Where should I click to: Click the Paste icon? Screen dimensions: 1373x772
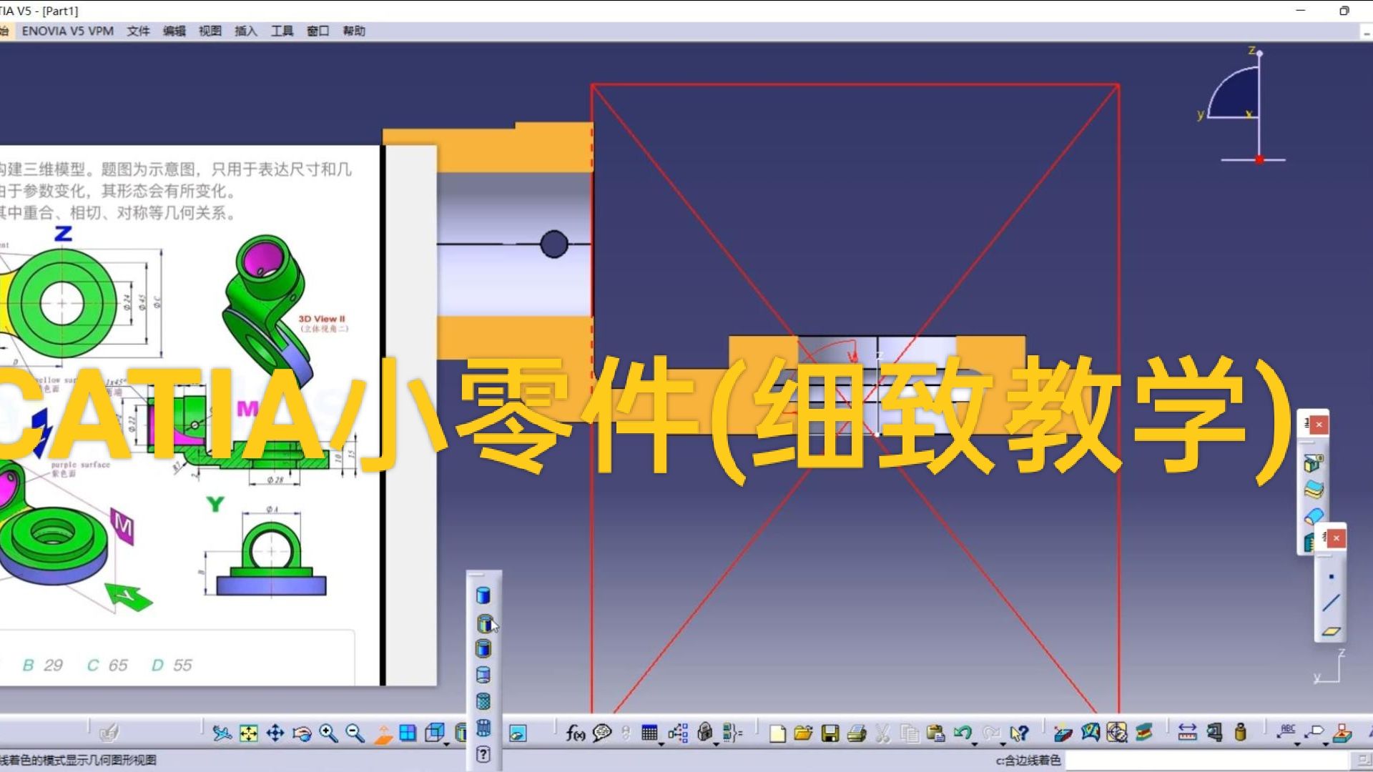(935, 733)
